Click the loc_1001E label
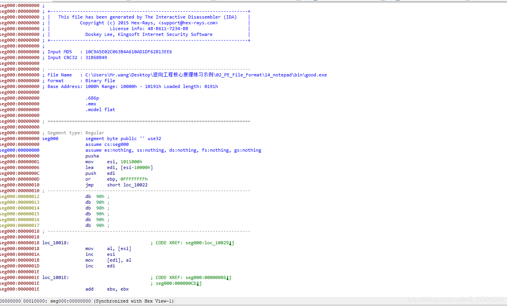The width and height of the screenshot is (507, 306). click(x=56, y=277)
